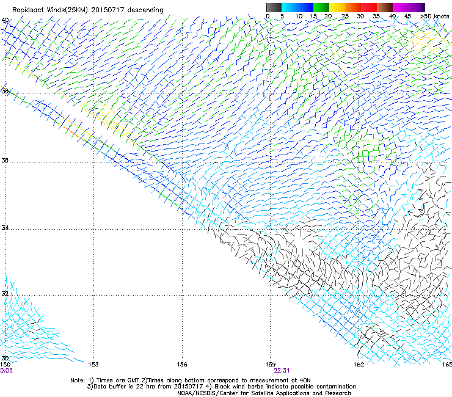452x397 pixels.
Task: Pick the magenta 40-45 knots legend swatch
Action: point(401,7)
